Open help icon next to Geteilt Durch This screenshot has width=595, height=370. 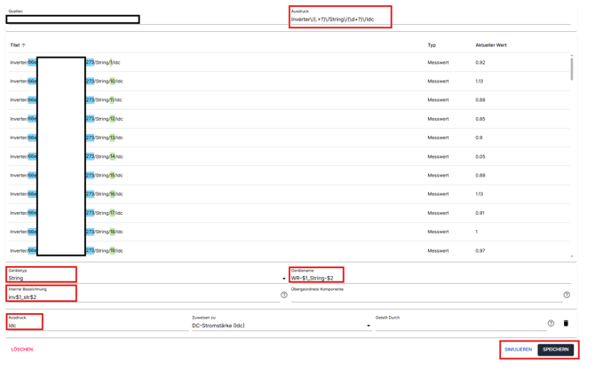click(x=551, y=324)
